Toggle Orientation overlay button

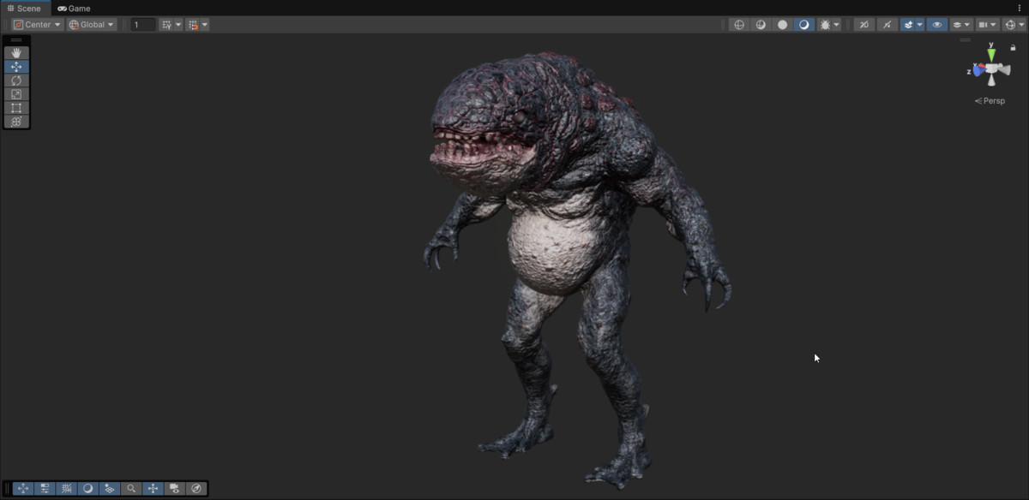(153, 489)
